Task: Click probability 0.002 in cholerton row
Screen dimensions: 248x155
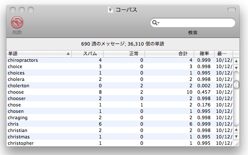Action: point(204,86)
